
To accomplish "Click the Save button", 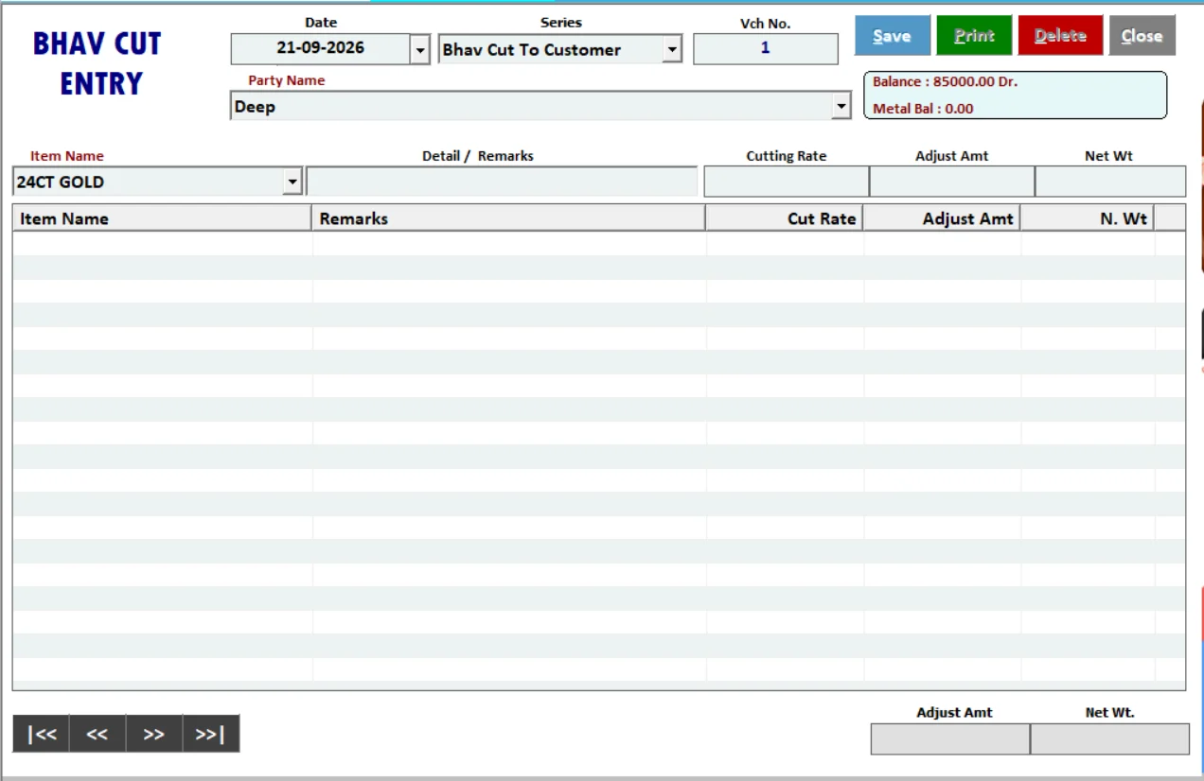I will [x=893, y=36].
